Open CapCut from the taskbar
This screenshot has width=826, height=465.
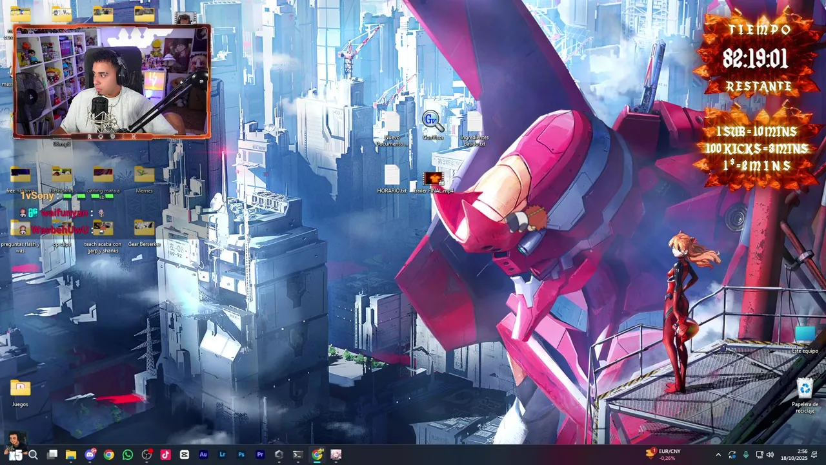tap(185, 455)
